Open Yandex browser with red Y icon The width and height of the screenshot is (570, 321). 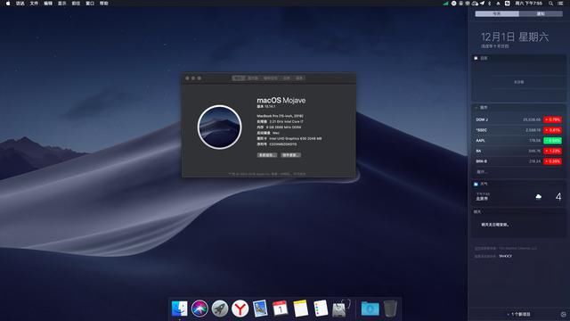pos(240,309)
